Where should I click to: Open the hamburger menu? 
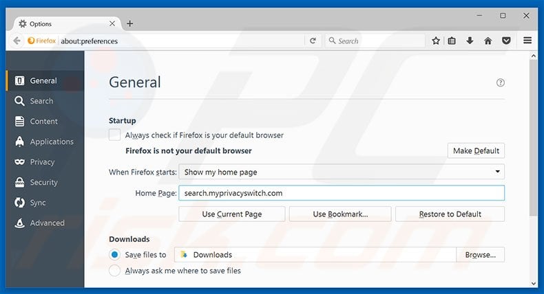tap(527, 41)
